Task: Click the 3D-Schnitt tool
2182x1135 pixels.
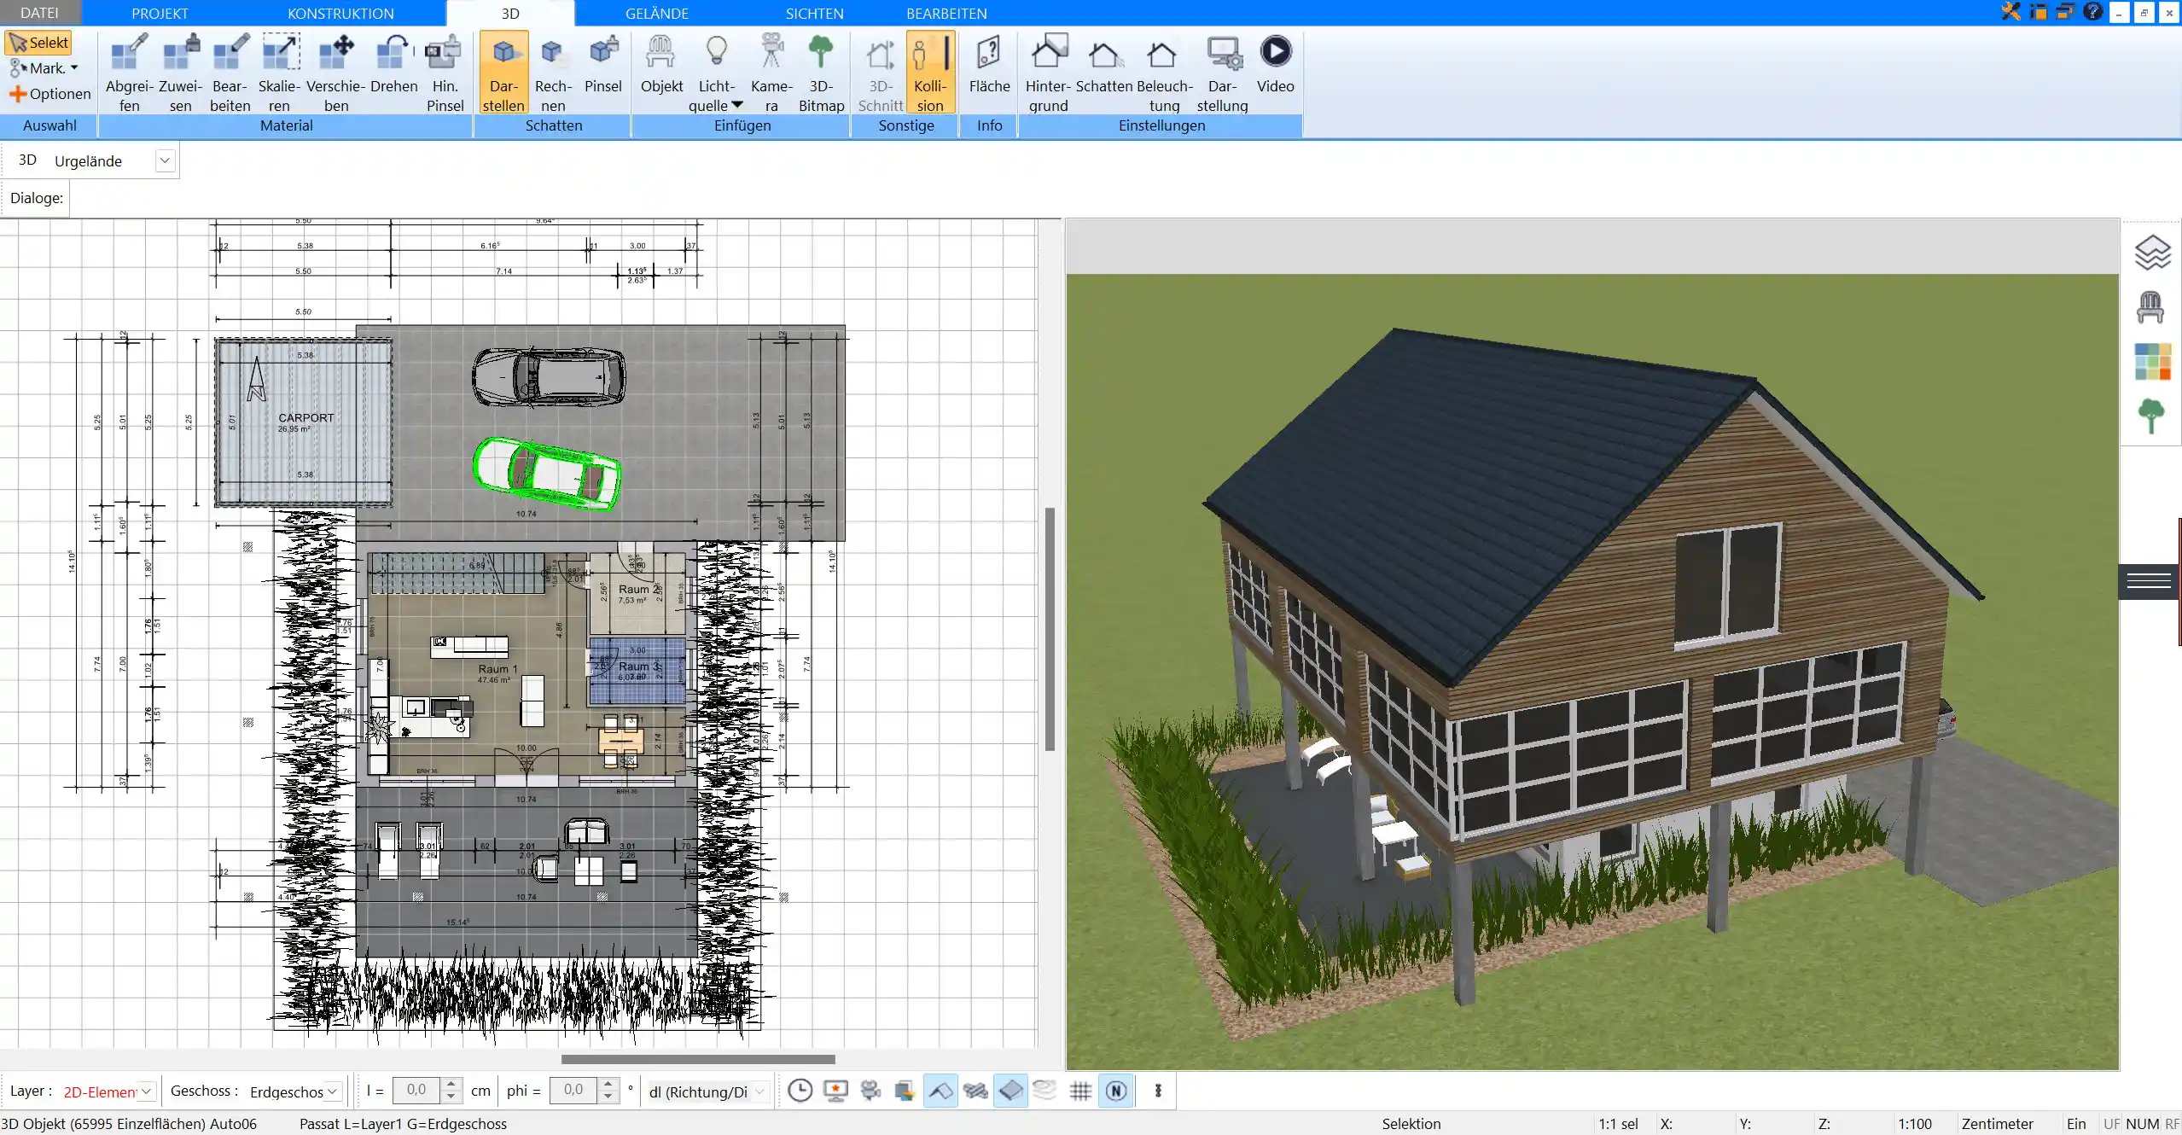Action: pyautogui.click(x=880, y=73)
